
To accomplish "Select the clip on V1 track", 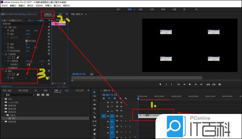I will tap(152, 116).
